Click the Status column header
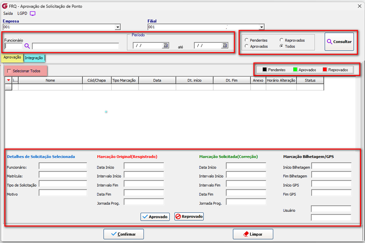Image resolution: width=365 pixels, height=243 pixels. 310,80
